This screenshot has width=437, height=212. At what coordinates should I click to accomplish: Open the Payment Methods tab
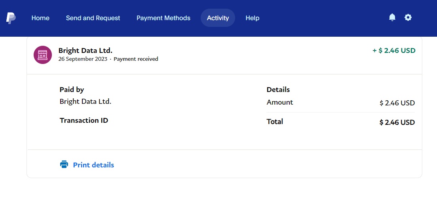click(163, 18)
